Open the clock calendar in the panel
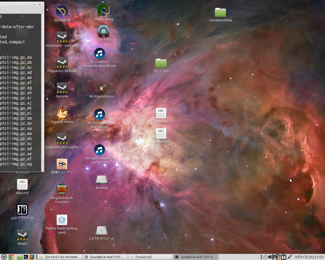This screenshot has width=325, height=260. [x=309, y=257]
